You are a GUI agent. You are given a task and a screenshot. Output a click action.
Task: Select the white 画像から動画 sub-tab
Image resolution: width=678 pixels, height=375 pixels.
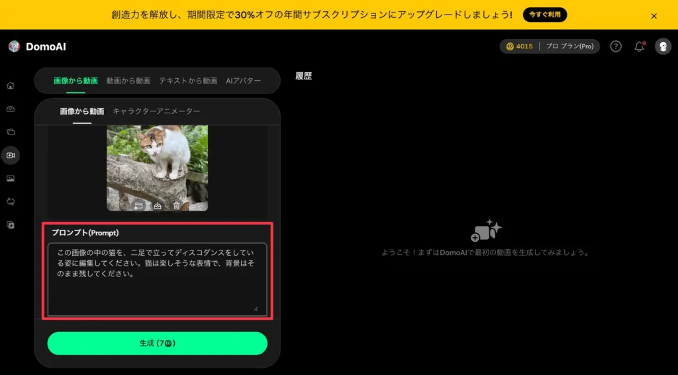[x=81, y=111]
